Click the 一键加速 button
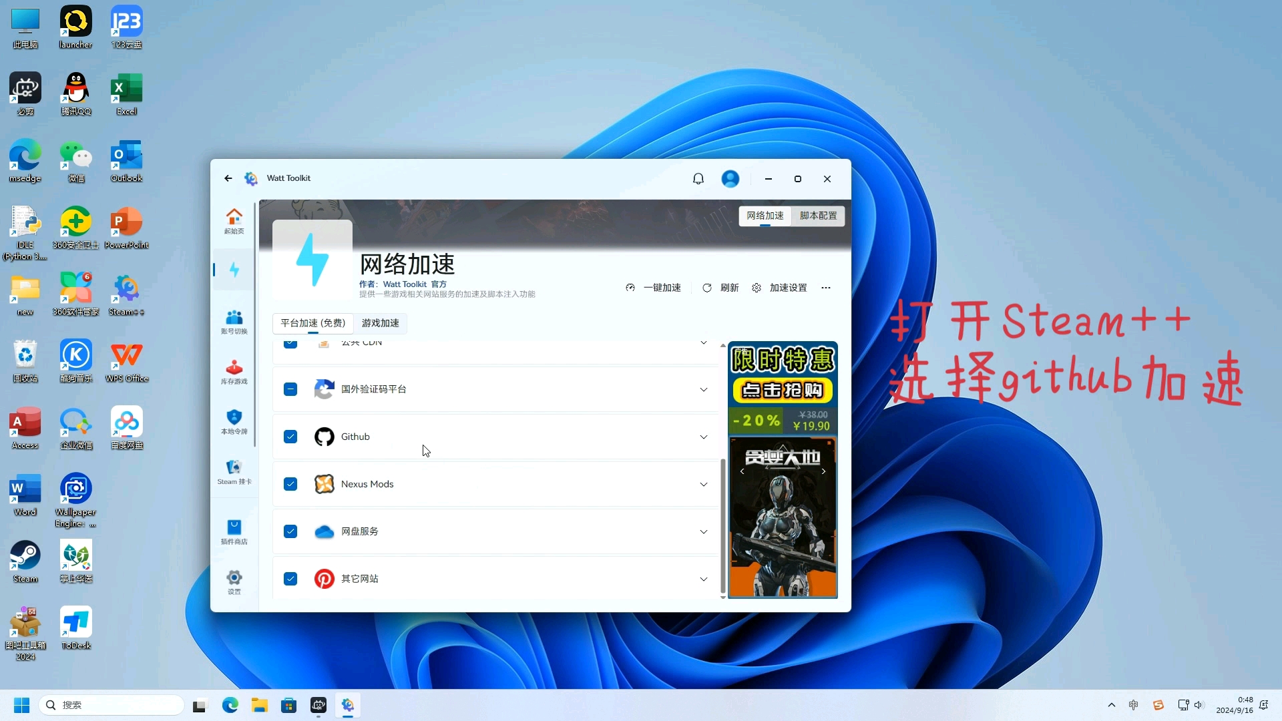Image resolution: width=1282 pixels, height=721 pixels. tap(654, 288)
